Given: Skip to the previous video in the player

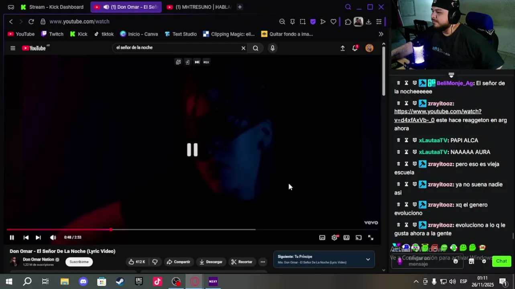Looking at the screenshot, I should [26, 238].
